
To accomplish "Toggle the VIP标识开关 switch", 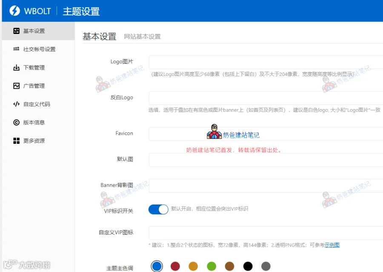I will coord(158,209).
